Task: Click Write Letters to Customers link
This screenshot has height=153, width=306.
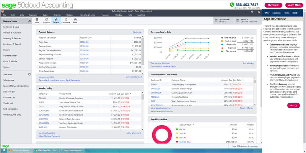Action: click(162, 111)
